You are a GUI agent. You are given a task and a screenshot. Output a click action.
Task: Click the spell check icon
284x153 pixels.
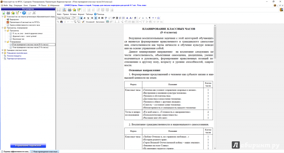tap(106, 18)
